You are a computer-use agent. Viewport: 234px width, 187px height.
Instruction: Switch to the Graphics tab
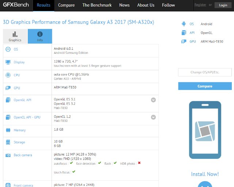(x=15, y=37)
